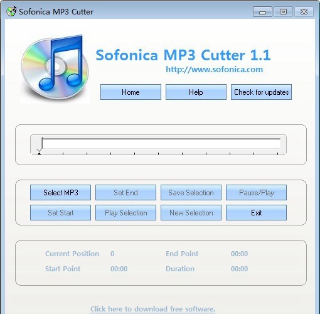Maximize the Sofonica MP3 Cutter window

pos(283,12)
